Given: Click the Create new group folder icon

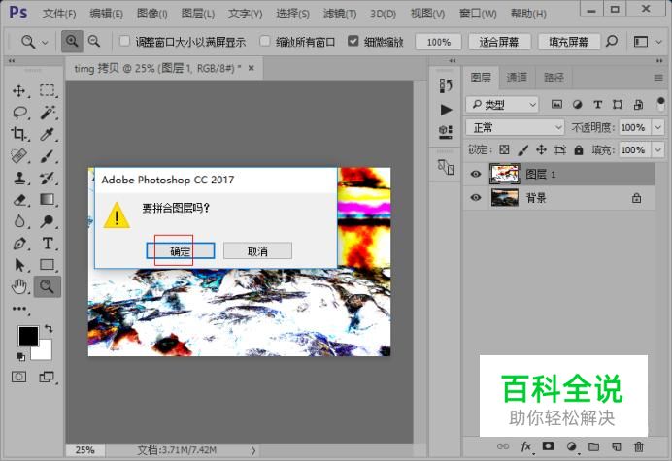Looking at the screenshot, I should coord(593,446).
